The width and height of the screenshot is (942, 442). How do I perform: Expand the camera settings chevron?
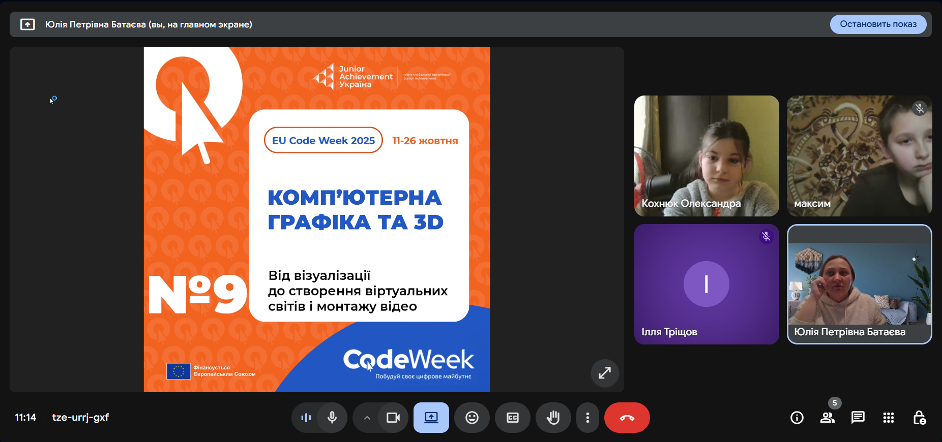[367, 418]
